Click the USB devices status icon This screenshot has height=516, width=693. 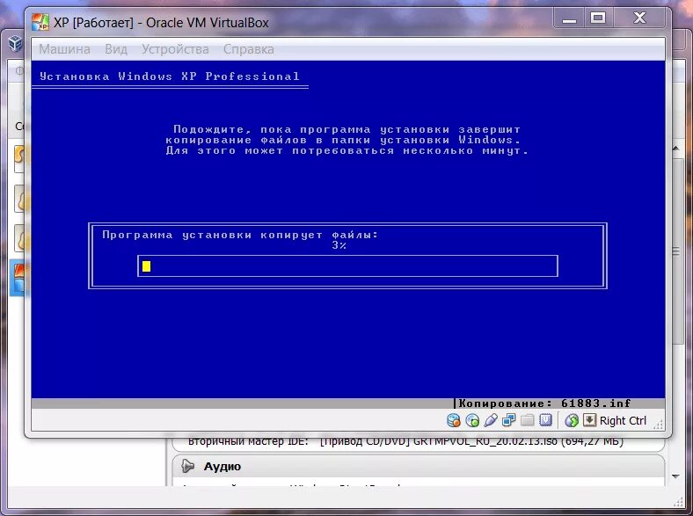point(491,420)
